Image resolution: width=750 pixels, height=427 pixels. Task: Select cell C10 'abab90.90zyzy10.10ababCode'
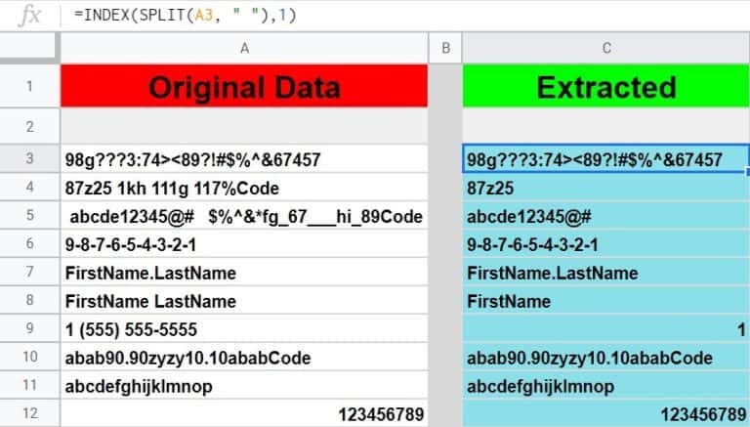606,357
